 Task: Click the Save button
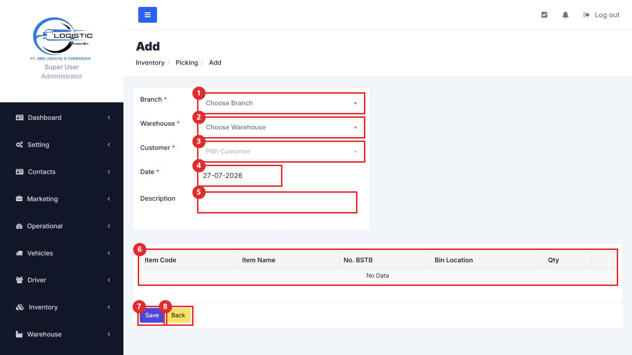[x=152, y=316]
